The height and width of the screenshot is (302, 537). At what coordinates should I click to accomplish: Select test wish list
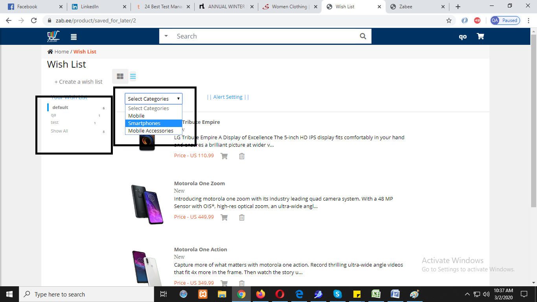pyautogui.click(x=55, y=123)
